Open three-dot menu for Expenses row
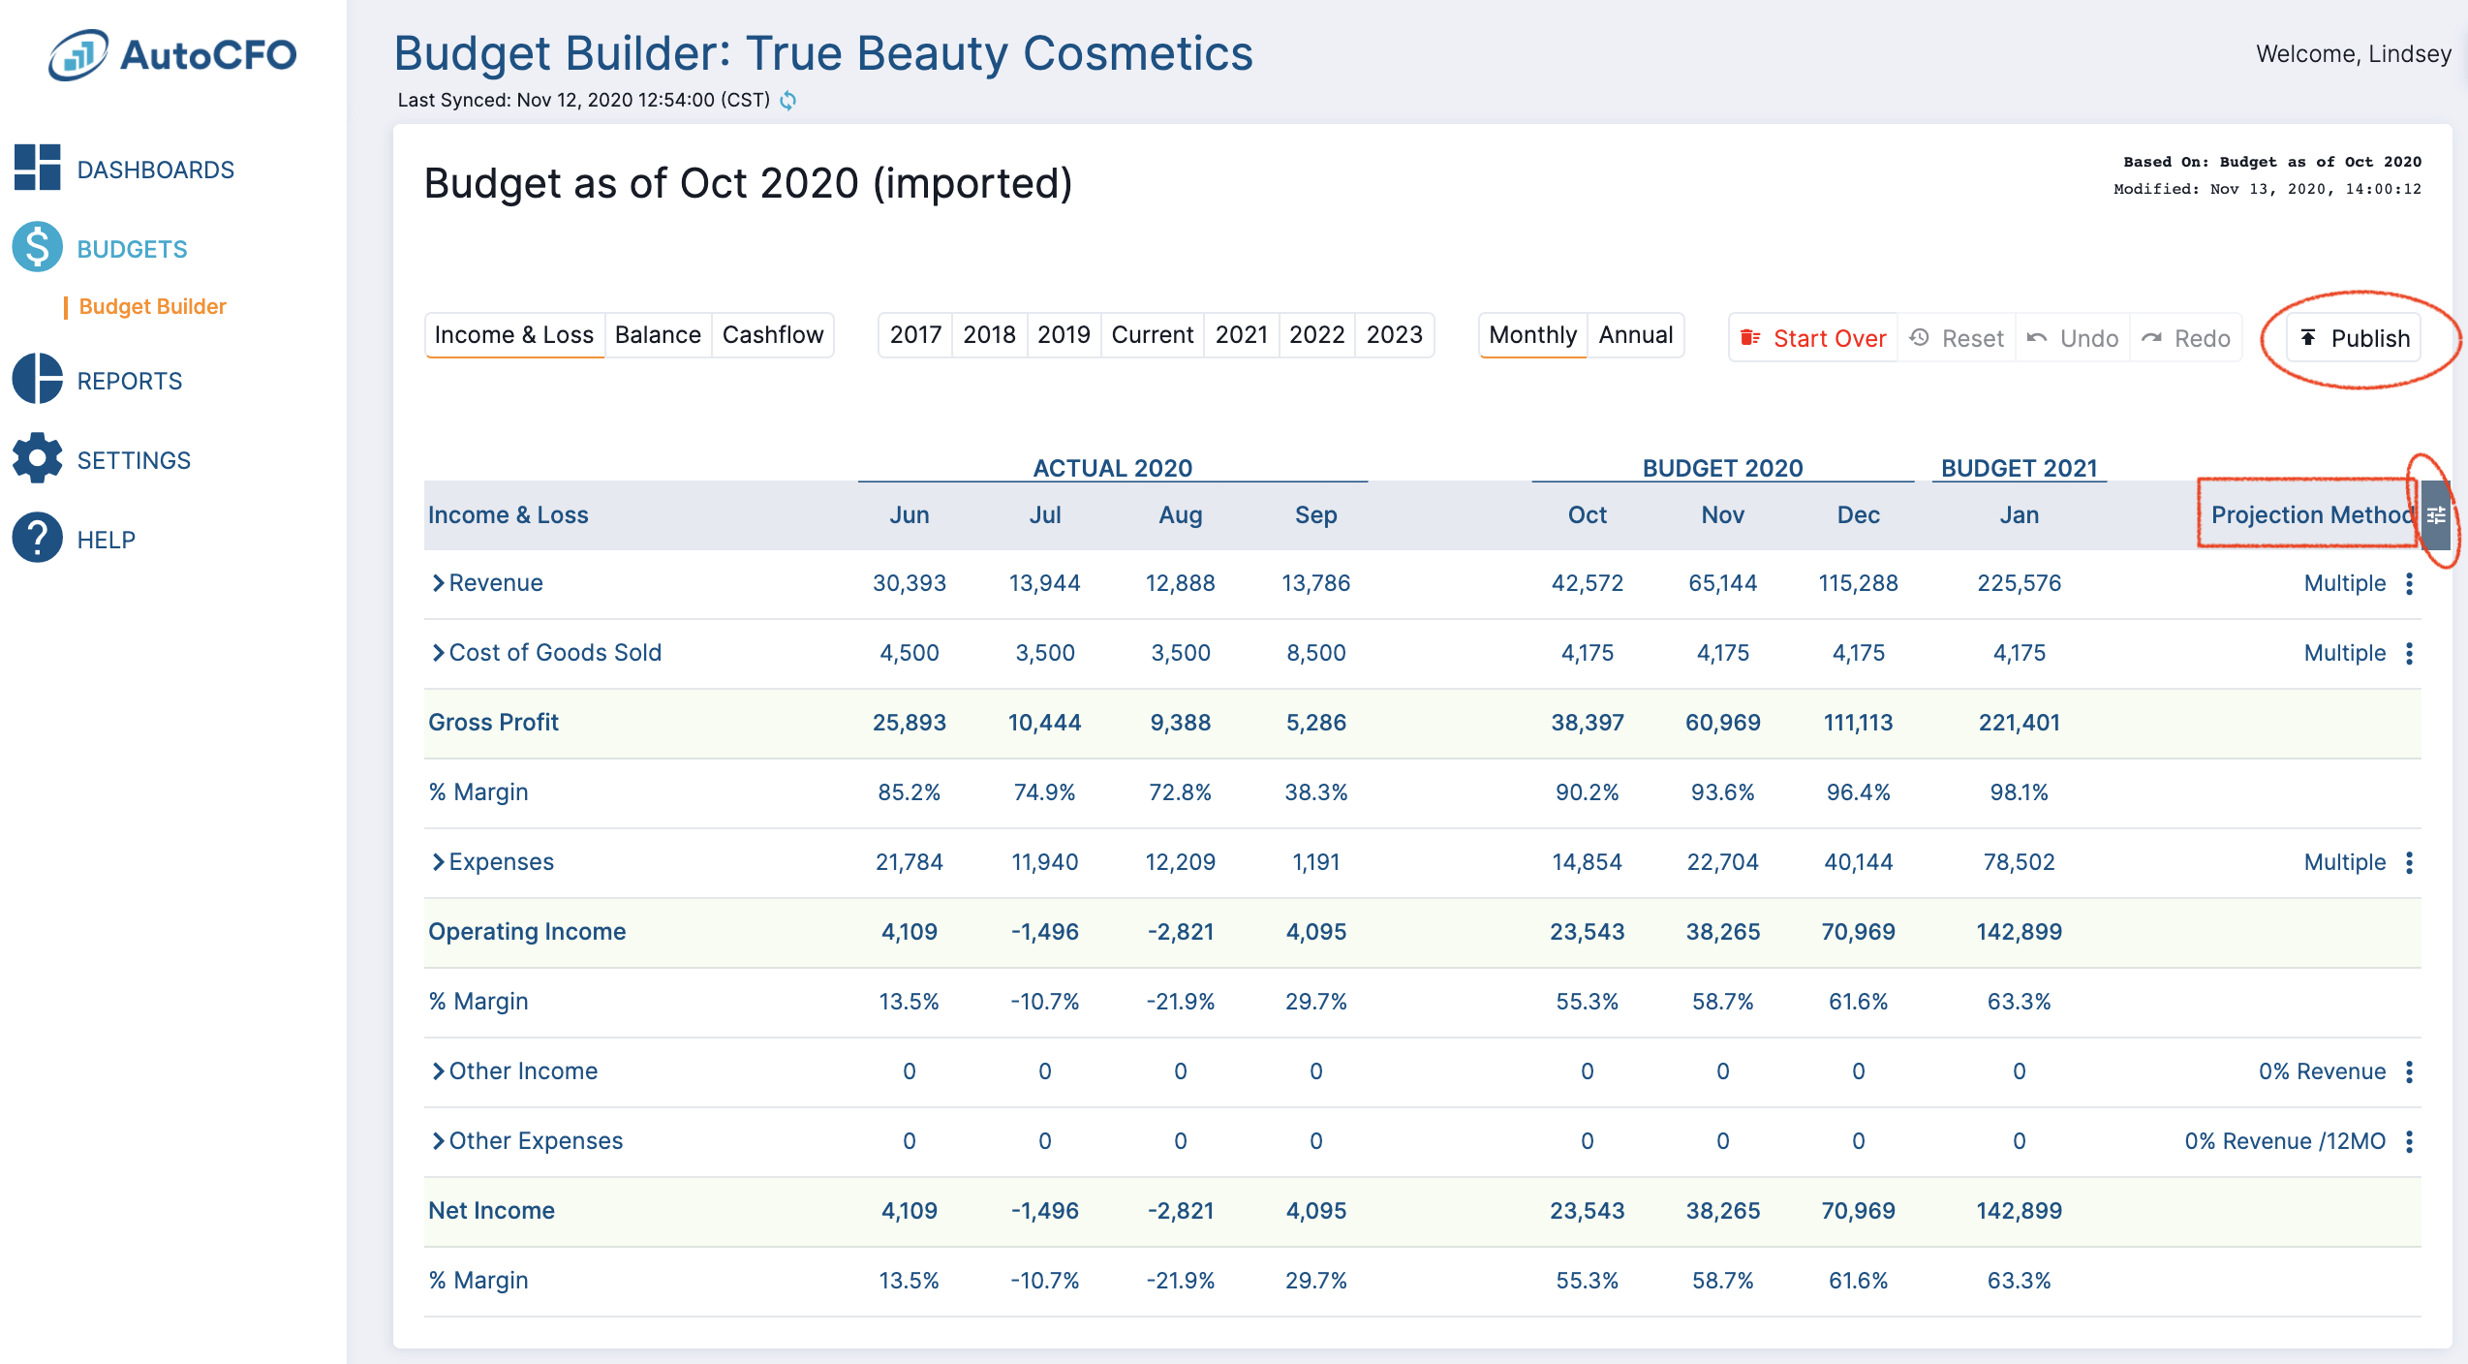 click(x=2410, y=862)
